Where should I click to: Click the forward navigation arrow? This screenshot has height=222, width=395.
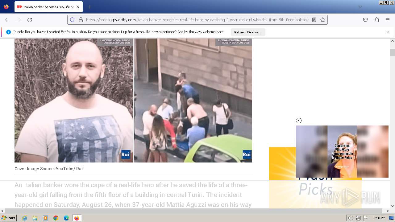19,20
